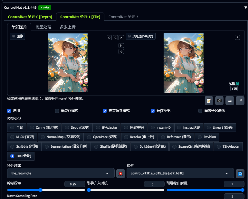
Task: Click the 关闭 close button on preview
Action: click(234, 89)
